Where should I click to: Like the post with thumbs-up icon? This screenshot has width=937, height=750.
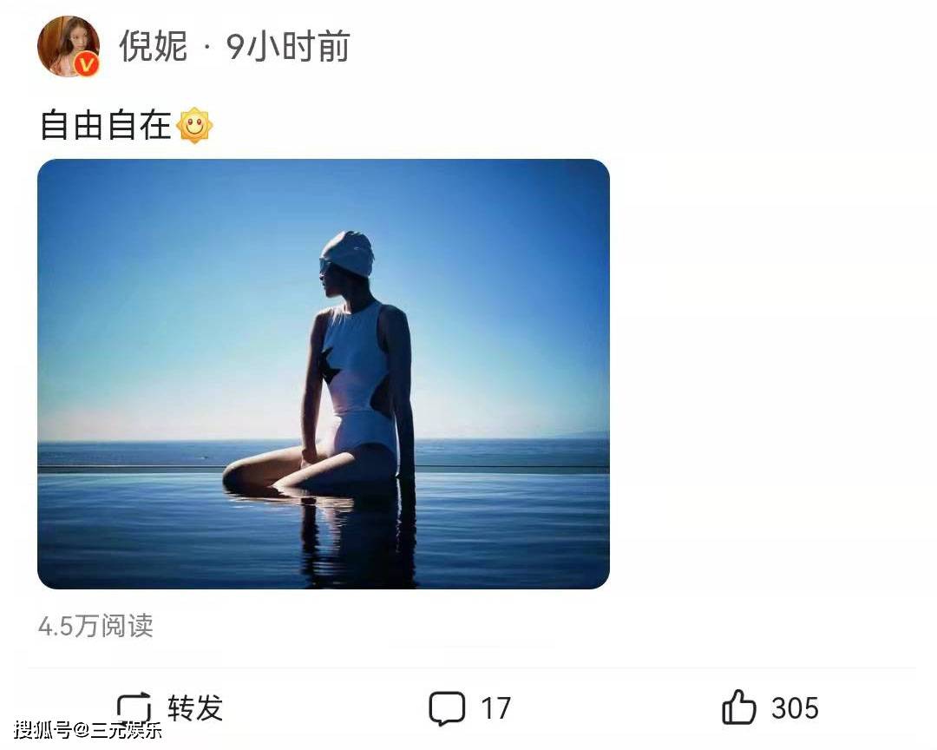pos(739,707)
